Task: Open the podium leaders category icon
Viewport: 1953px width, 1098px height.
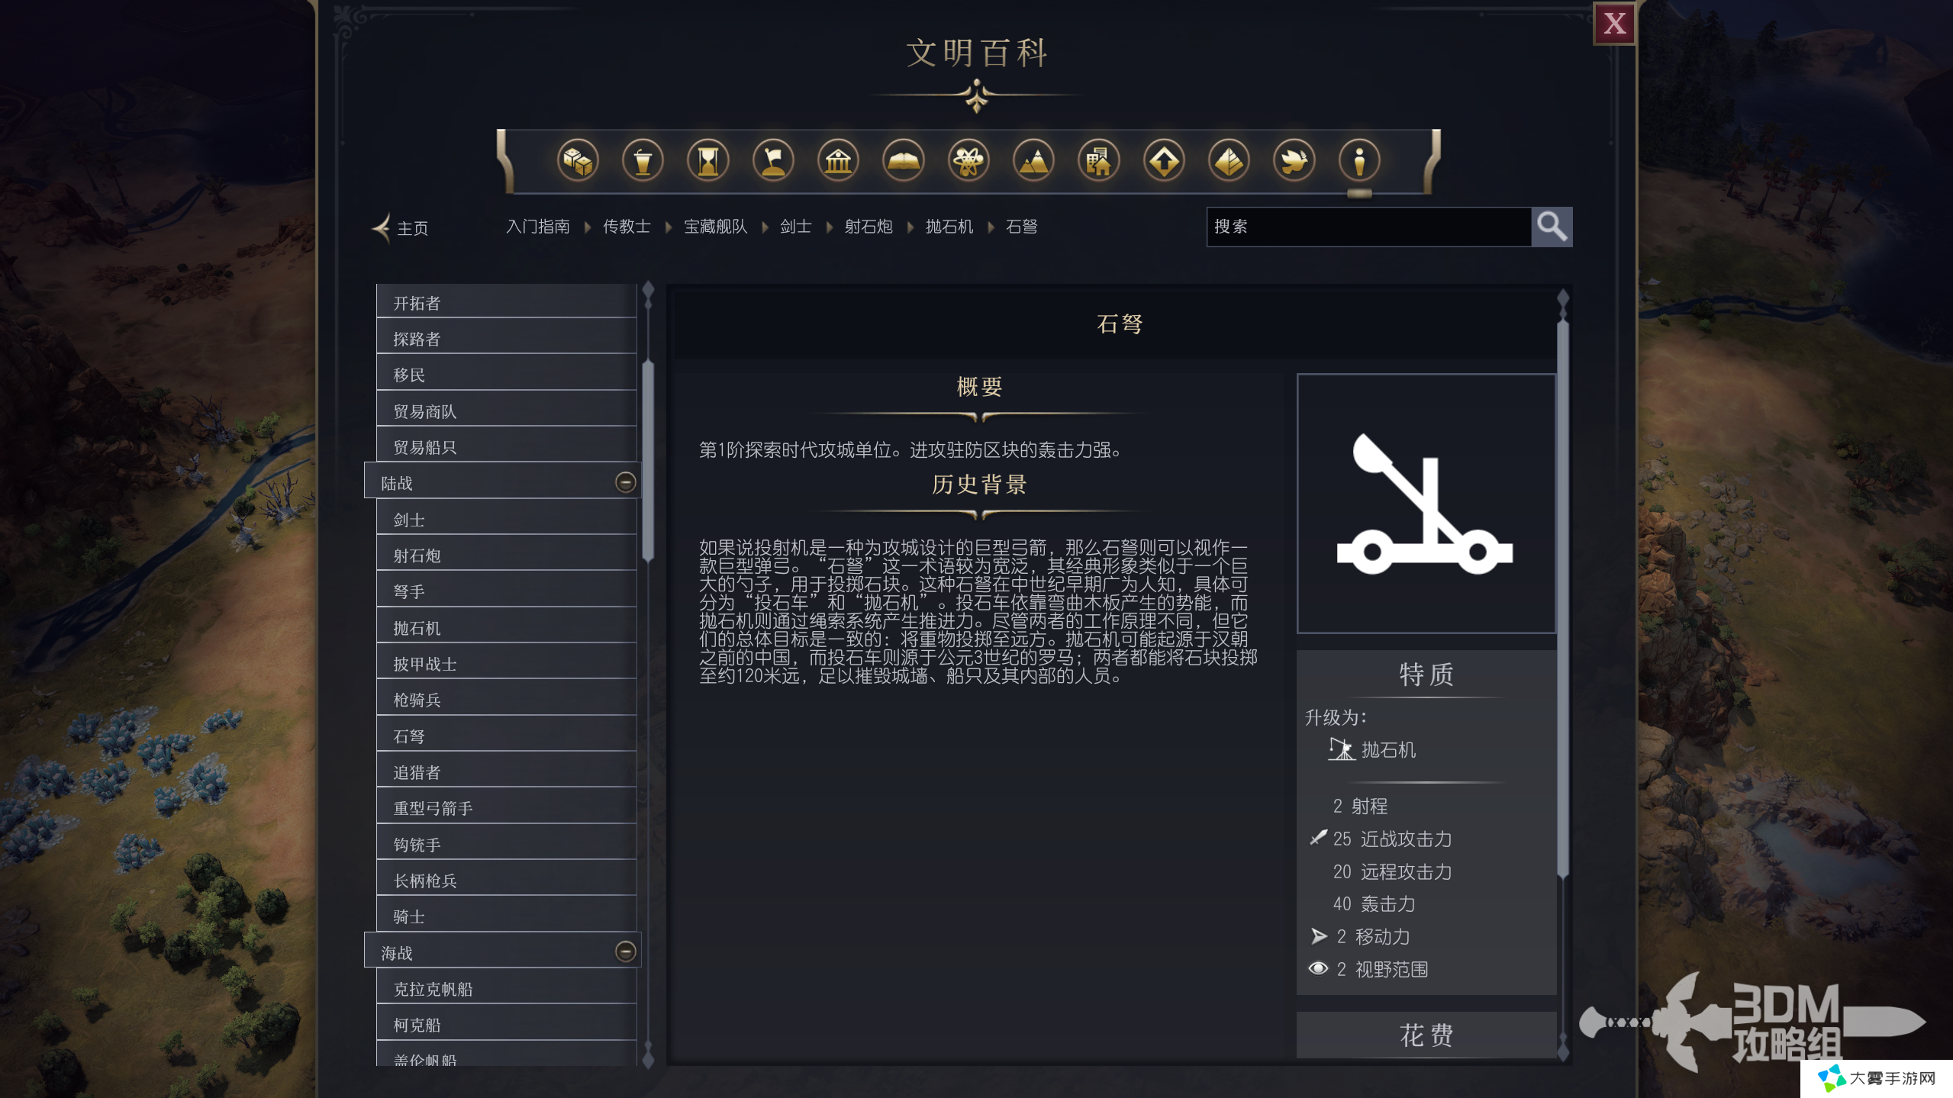Action: [x=643, y=161]
